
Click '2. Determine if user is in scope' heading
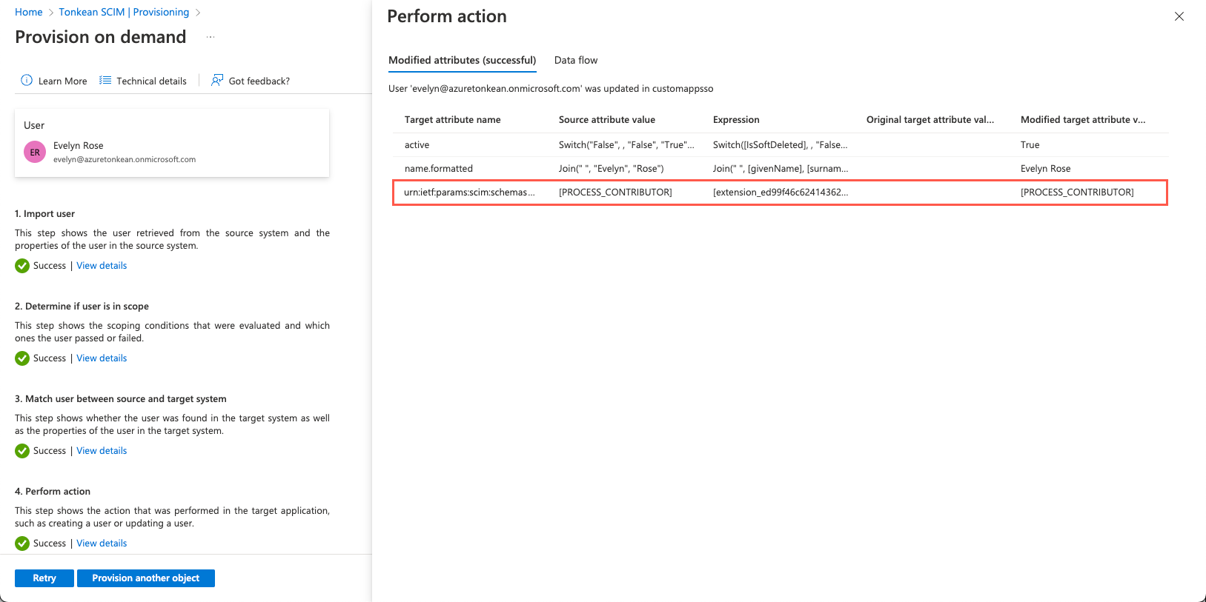pyautogui.click(x=82, y=307)
